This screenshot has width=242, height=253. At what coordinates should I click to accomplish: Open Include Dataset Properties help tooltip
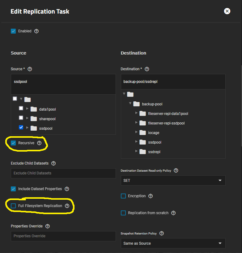67,189
